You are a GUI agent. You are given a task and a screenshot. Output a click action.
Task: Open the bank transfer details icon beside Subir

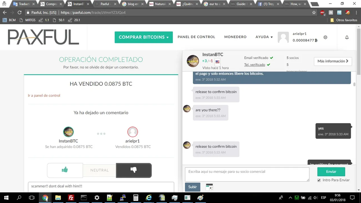point(209,187)
